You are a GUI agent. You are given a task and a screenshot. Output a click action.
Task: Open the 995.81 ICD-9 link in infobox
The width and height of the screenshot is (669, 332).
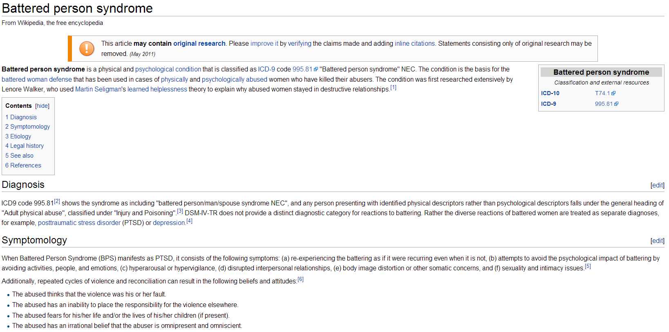(x=604, y=104)
